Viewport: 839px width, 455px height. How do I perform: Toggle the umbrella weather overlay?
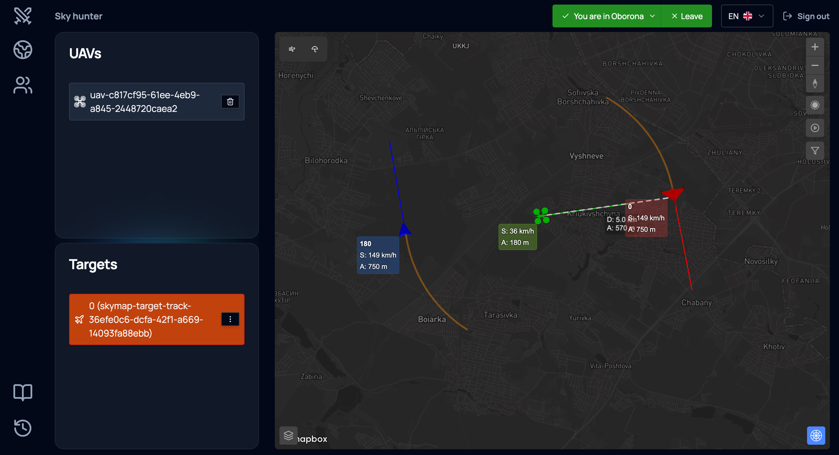click(314, 49)
